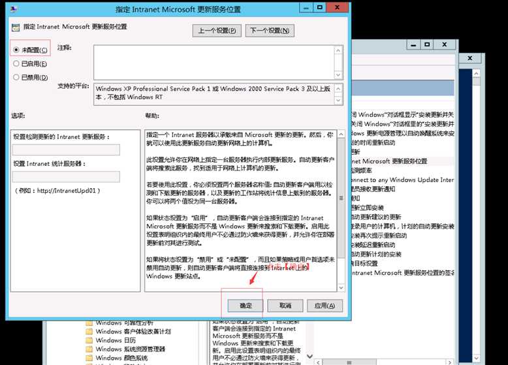Screen dimensions: 508x365
Task: Click the Intranet 统计服务器 address field
Action: click(66, 176)
